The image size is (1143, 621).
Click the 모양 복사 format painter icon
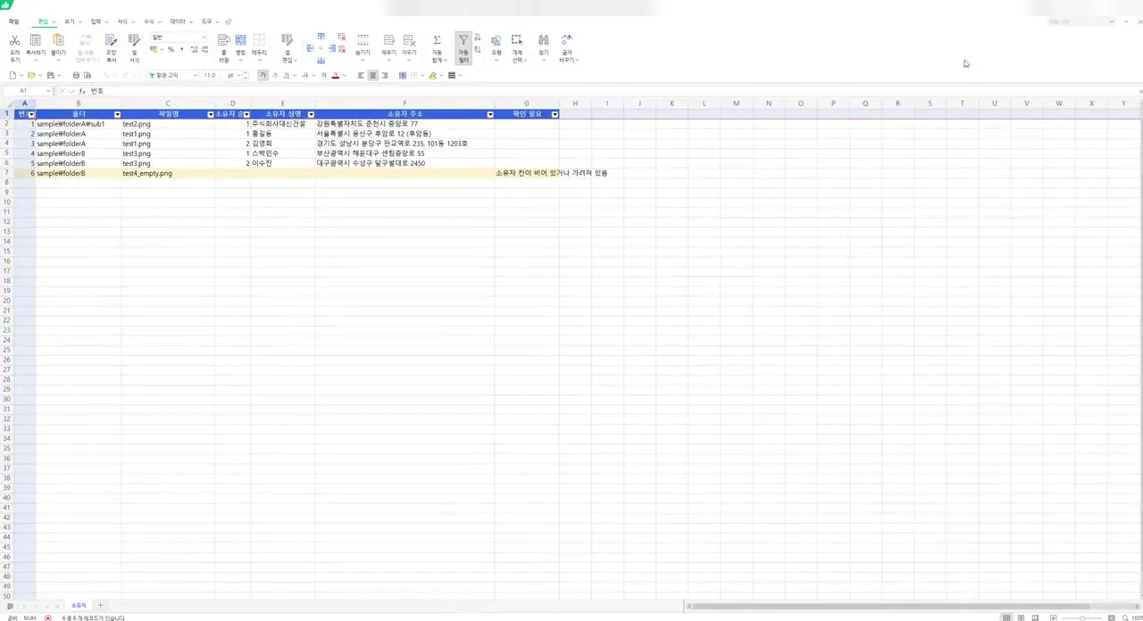(111, 40)
